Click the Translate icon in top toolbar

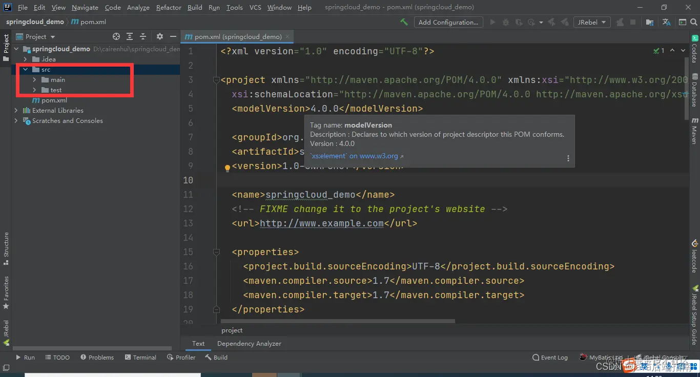[x=666, y=22]
